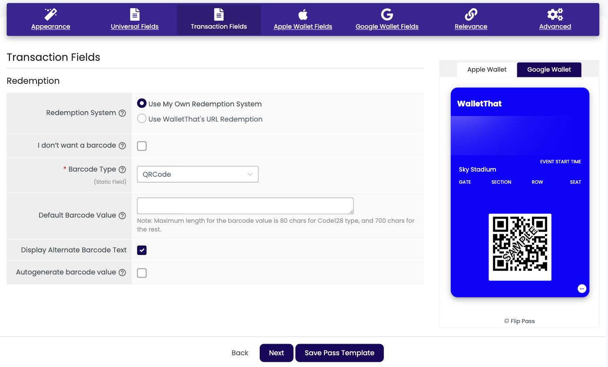Screen dimensions: 608x367
Task: Click the flip icon next to Flip Pass
Action: click(506, 321)
